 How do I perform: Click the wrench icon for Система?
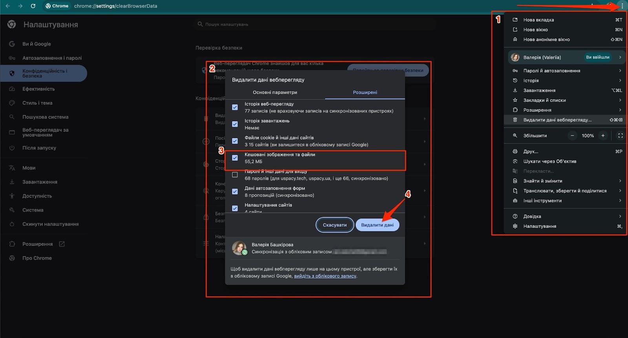click(x=12, y=210)
